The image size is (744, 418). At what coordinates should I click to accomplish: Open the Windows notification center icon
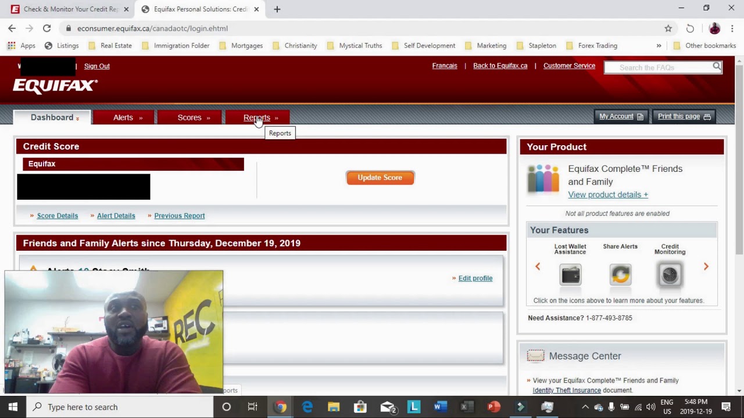pyautogui.click(x=726, y=407)
